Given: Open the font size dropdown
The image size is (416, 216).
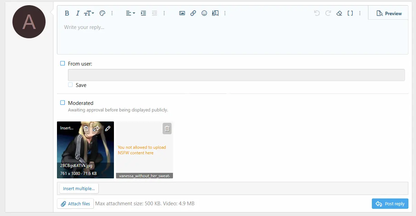Looking at the screenshot, I should click(89, 13).
